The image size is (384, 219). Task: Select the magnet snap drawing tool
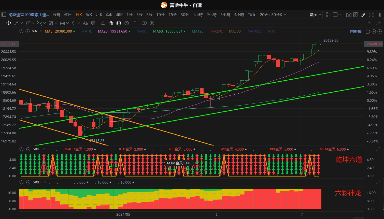coord(111,23)
